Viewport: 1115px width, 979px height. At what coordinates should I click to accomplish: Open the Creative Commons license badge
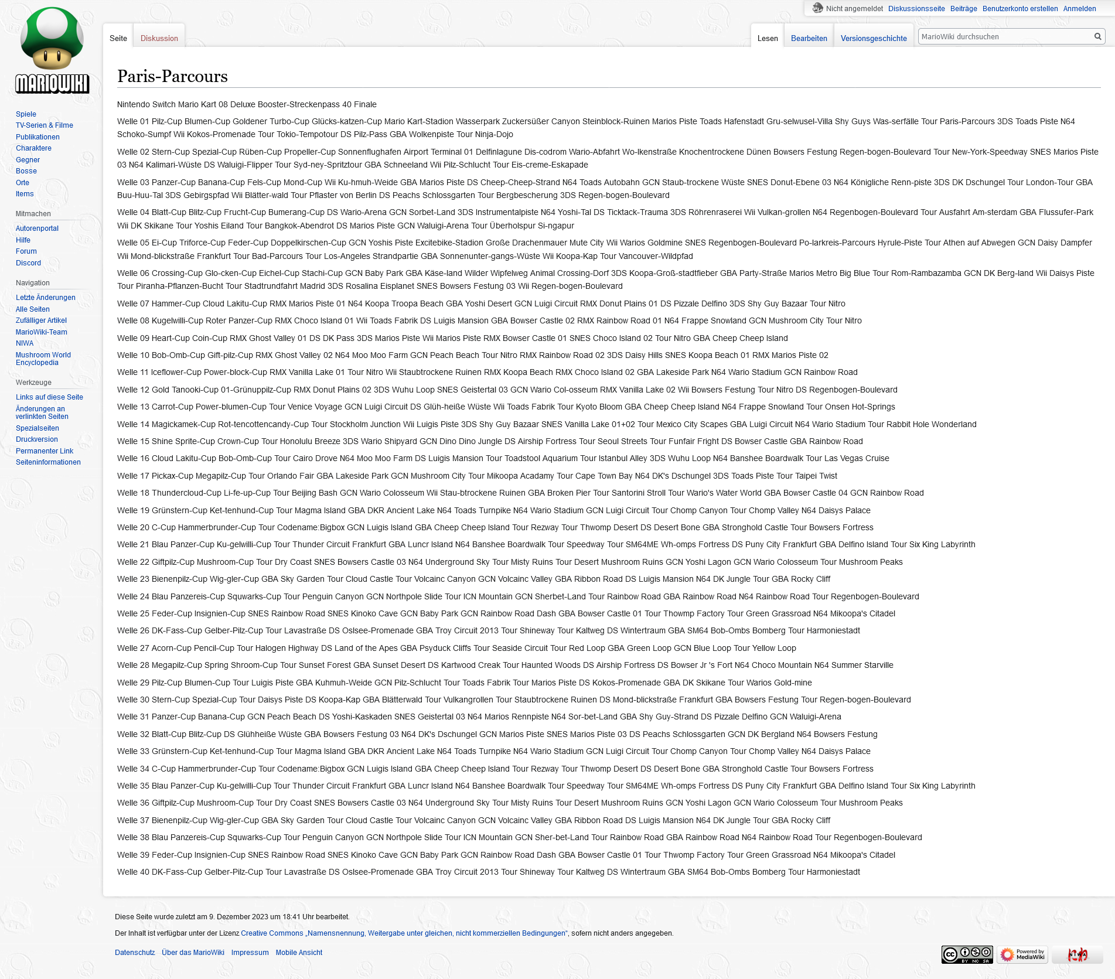967,954
